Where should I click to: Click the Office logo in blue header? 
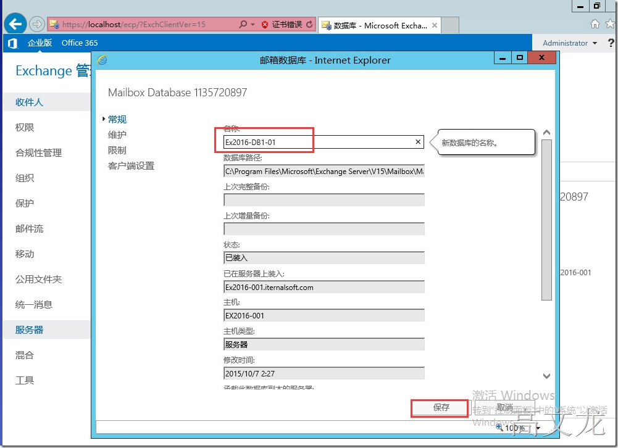pos(12,43)
